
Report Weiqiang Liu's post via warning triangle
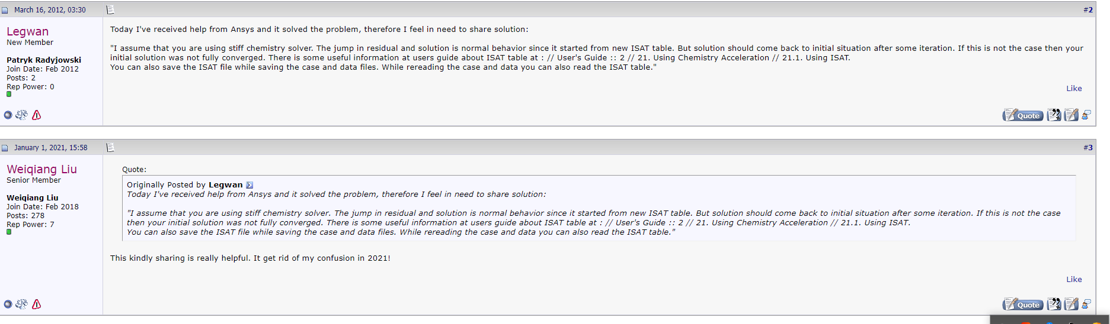pyautogui.click(x=37, y=304)
